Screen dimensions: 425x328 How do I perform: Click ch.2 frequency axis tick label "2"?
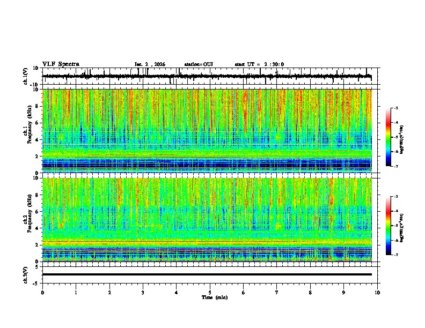click(37, 245)
